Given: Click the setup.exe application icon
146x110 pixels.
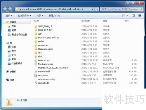Looking at the screenshot, I should pyautogui.click(x=36, y=75).
